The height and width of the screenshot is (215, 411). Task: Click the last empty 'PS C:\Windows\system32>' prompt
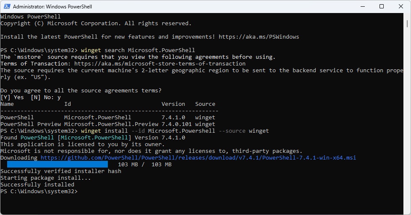[39, 191]
